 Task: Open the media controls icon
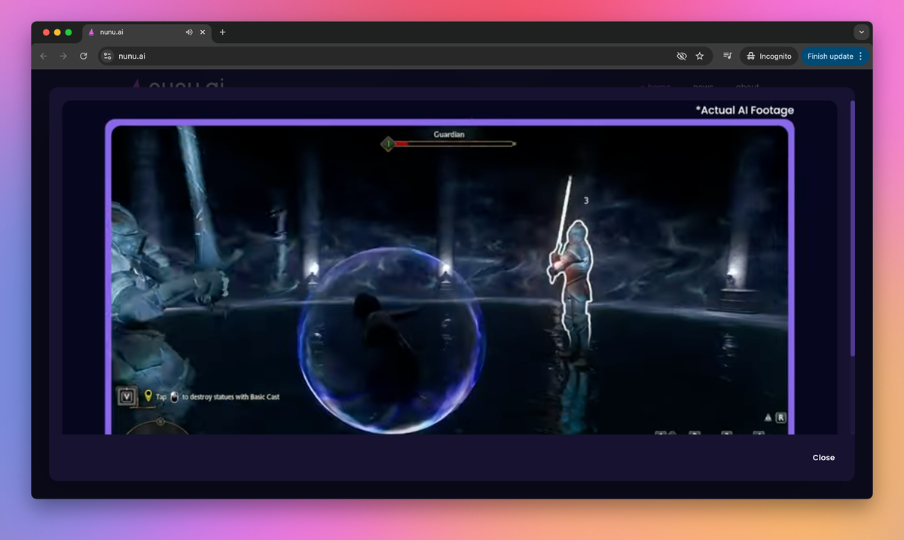tap(728, 56)
